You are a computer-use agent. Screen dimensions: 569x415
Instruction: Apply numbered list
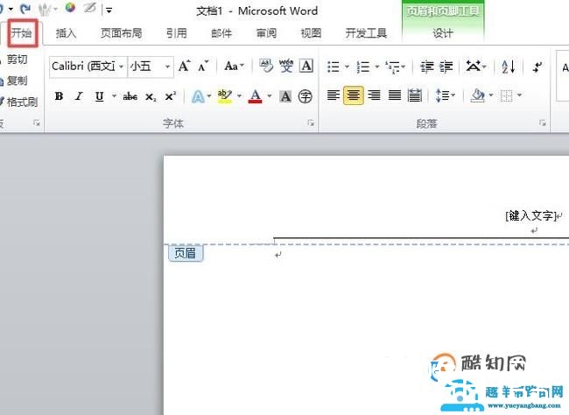pyautogui.click(x=363, y=67)
